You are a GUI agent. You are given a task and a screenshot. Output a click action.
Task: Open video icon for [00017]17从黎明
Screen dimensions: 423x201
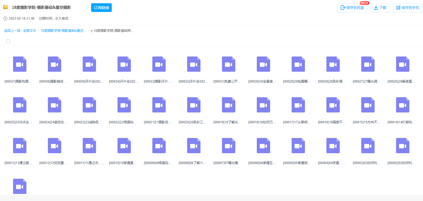pos(298,105)
